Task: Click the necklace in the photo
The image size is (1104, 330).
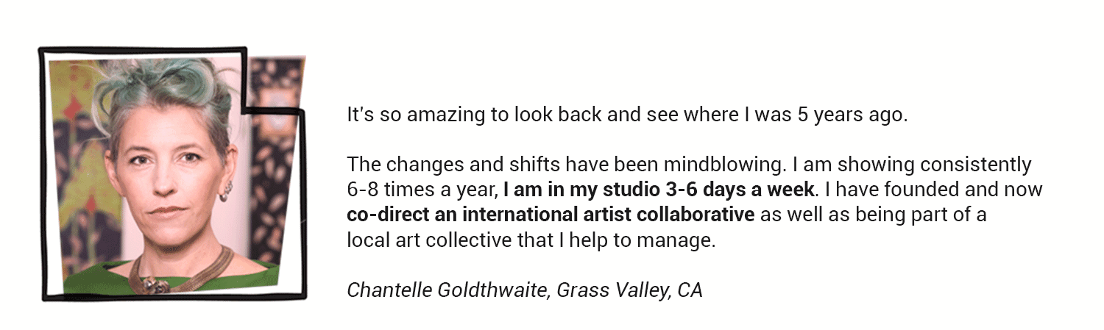Action: [x=180, y=273]
